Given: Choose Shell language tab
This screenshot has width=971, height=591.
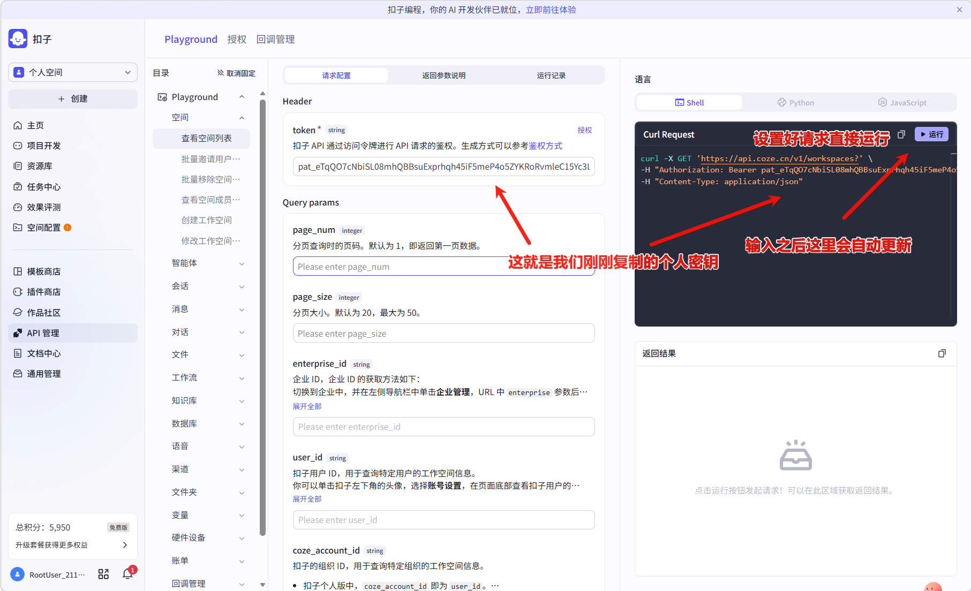Looking at the screenshot, I should tap(689, 102).
